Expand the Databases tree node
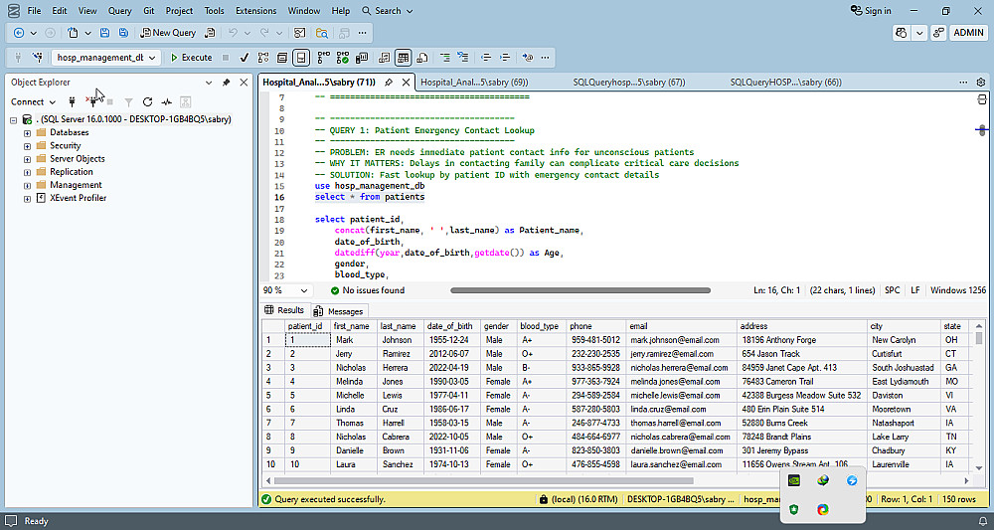 click(x=27, y=132)
